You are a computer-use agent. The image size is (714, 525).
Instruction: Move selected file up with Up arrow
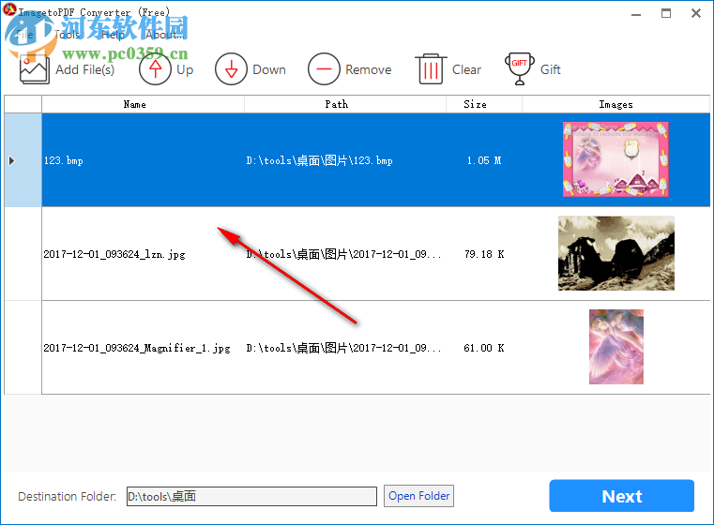pos(155,69)
